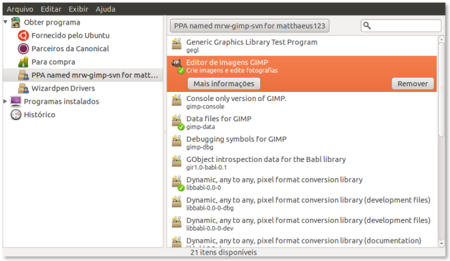Select 'GObject introspection data for the Babl library'
450x261 pixels.
pos(302,163)
